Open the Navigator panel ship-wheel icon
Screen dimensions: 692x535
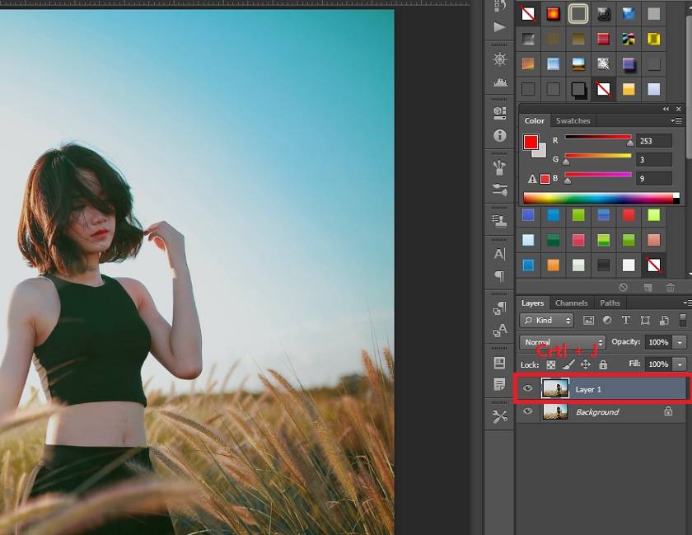point(499,59)
